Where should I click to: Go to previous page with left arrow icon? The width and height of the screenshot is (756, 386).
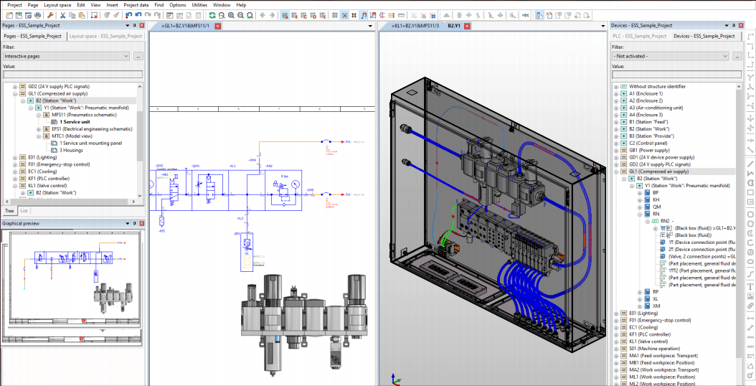pyautogui.click(x=261, y=14)
